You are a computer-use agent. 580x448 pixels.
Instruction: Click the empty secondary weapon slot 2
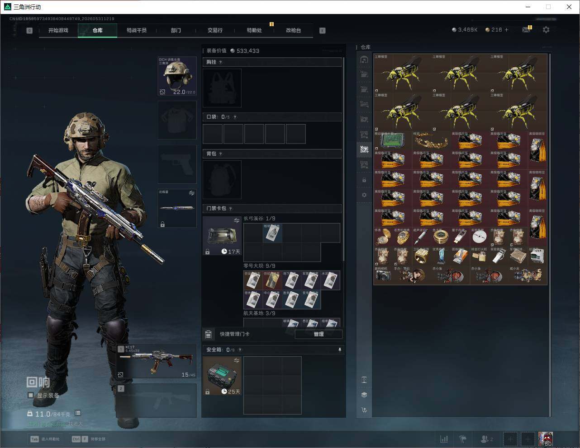click(x=157, y=401)
